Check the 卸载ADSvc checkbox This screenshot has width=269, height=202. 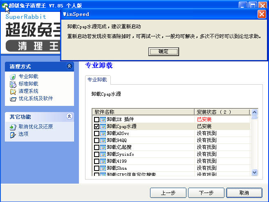(x=96, y=133)
